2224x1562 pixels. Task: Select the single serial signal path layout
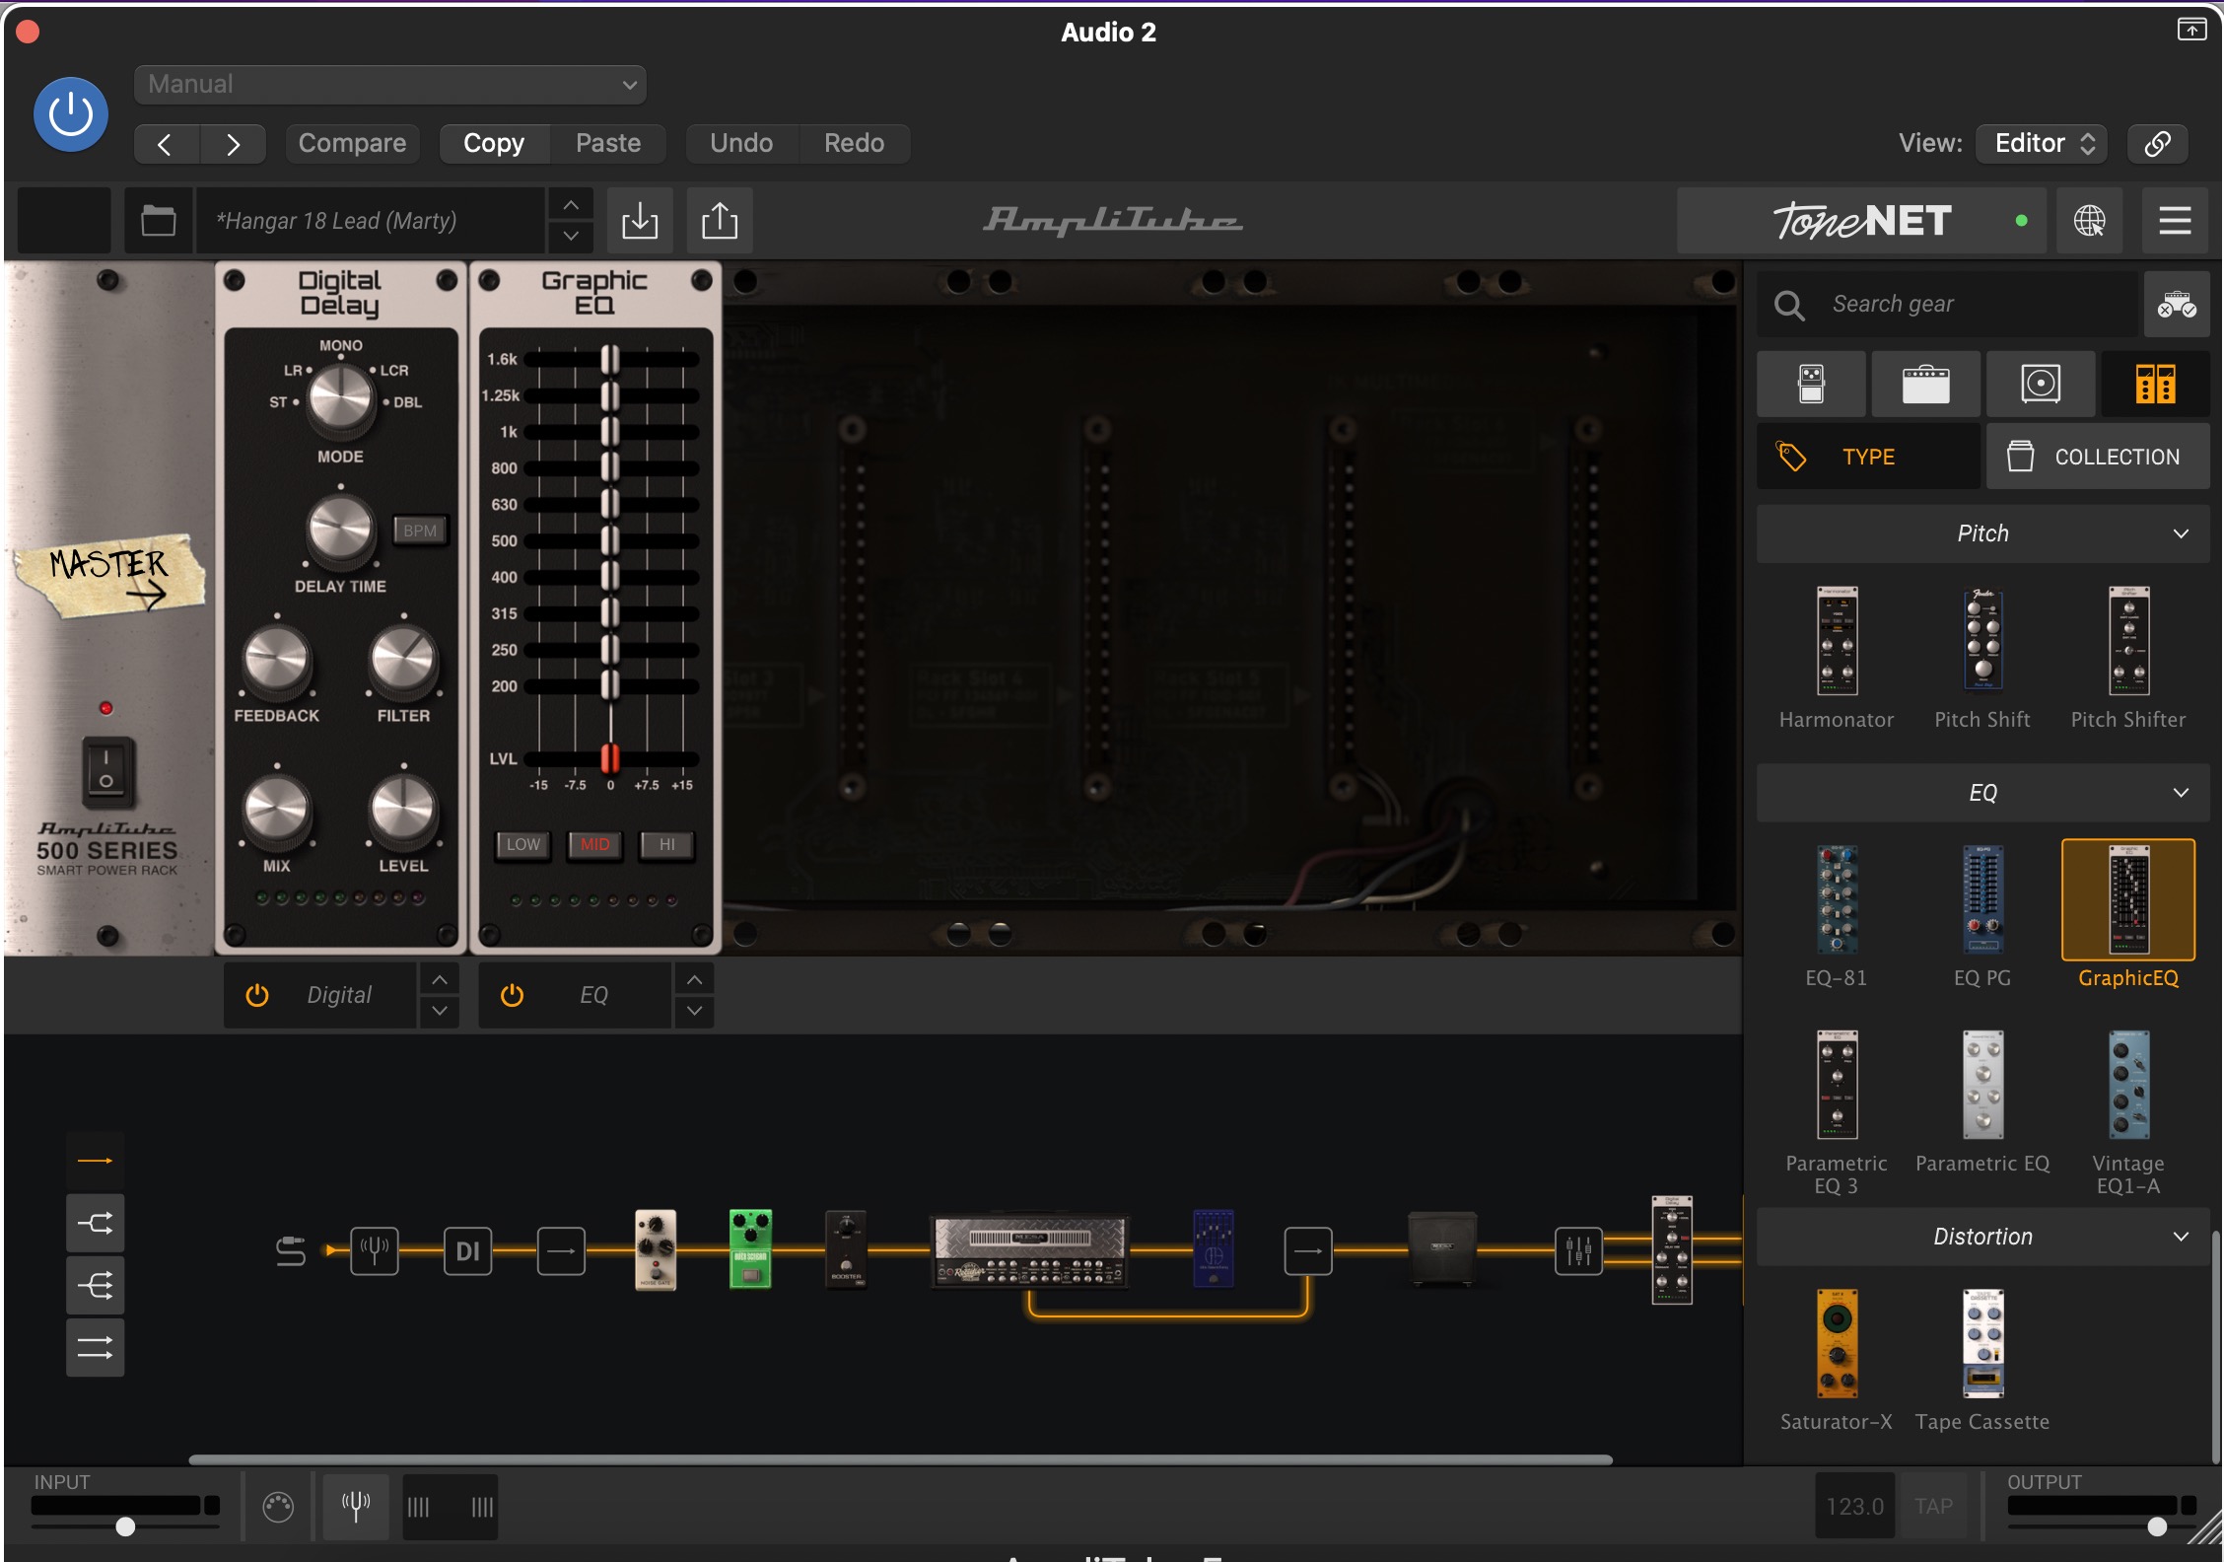(x=95, y=1161)
